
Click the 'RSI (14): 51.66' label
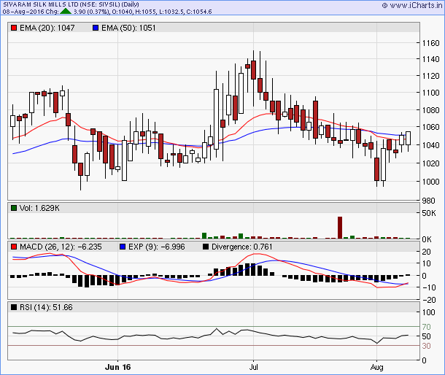pos(46,307)
